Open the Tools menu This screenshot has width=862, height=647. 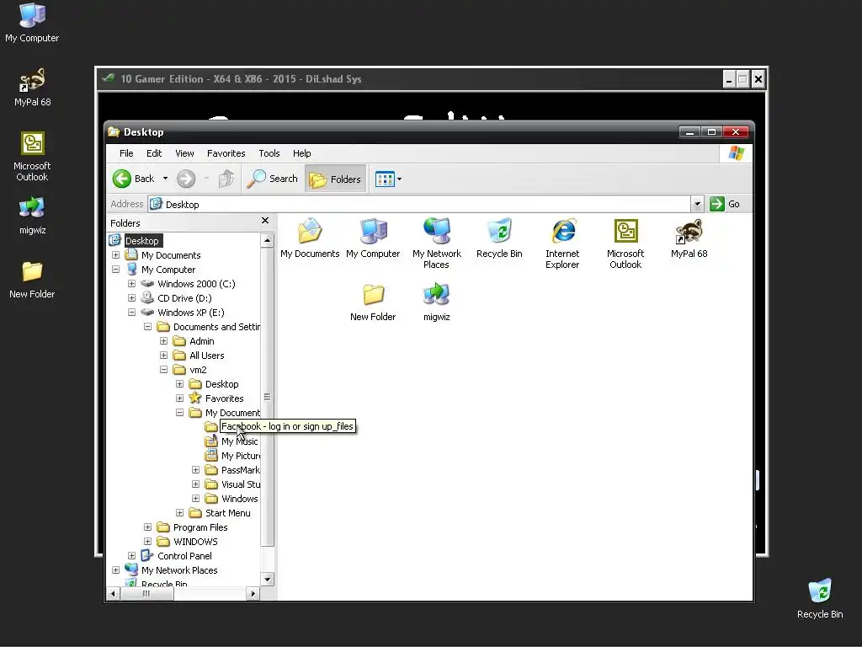coord(269,153)
